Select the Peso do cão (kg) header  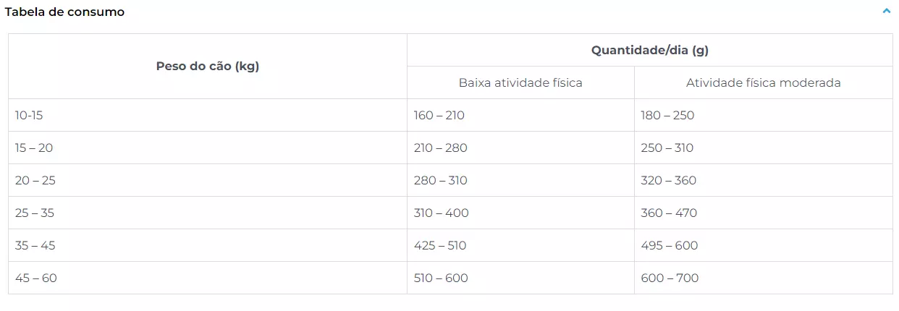(x=208, y=67)
